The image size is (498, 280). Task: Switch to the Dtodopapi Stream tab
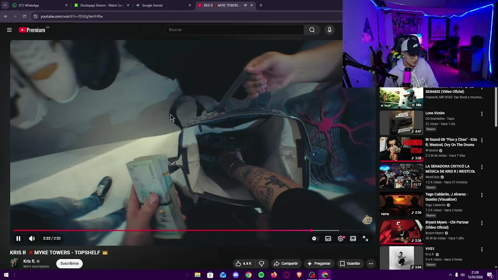[101, 5]
